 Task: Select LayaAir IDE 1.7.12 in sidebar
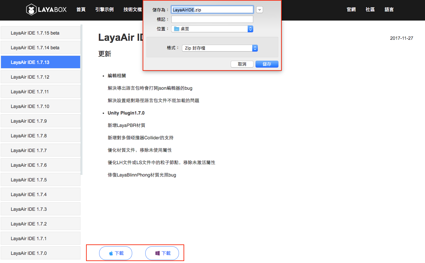41,77
